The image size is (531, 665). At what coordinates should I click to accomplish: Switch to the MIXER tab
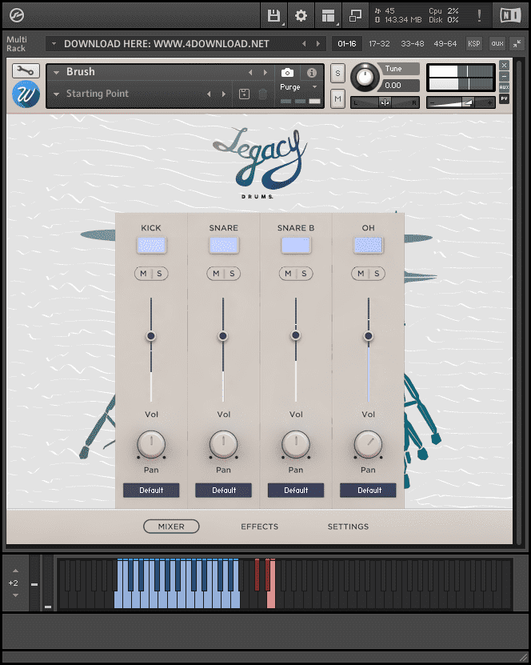[171, 527]
